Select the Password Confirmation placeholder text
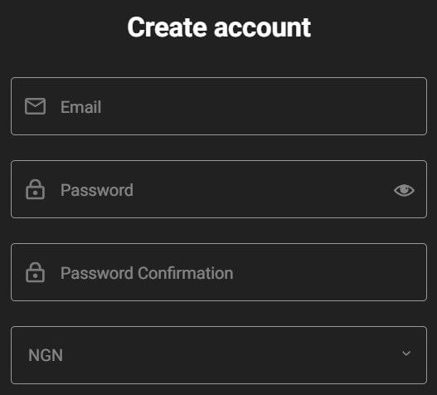This screenshot has height=395, width=437. click(147, 273)
